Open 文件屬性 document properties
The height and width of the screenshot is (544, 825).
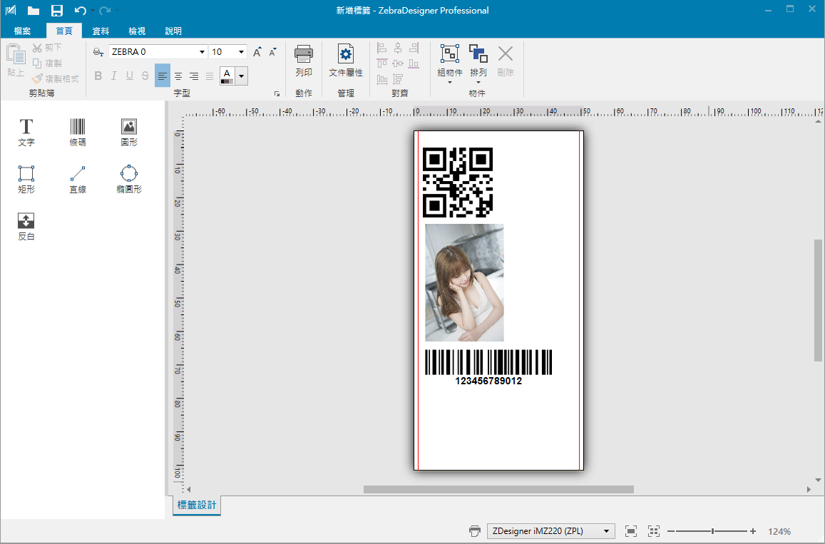click(346, 61)
